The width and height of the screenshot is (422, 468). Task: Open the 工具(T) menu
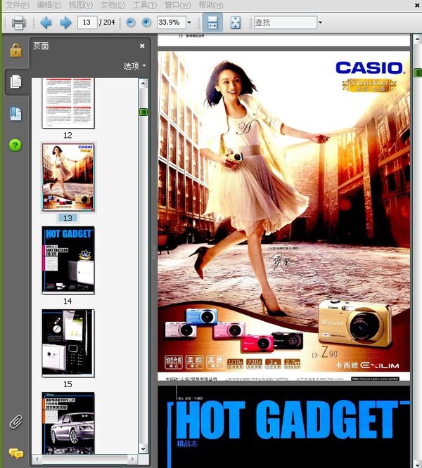[x=145, y=5]
